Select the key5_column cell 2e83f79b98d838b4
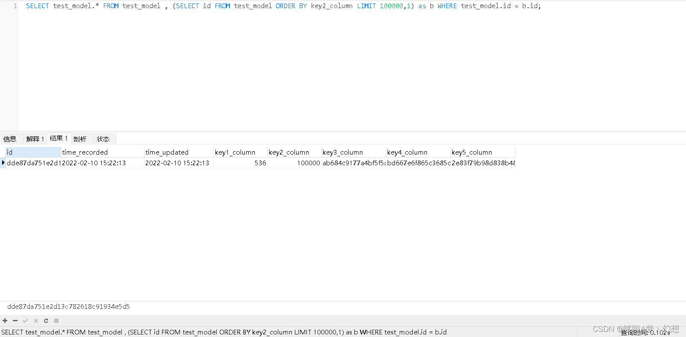 point(483,163)
